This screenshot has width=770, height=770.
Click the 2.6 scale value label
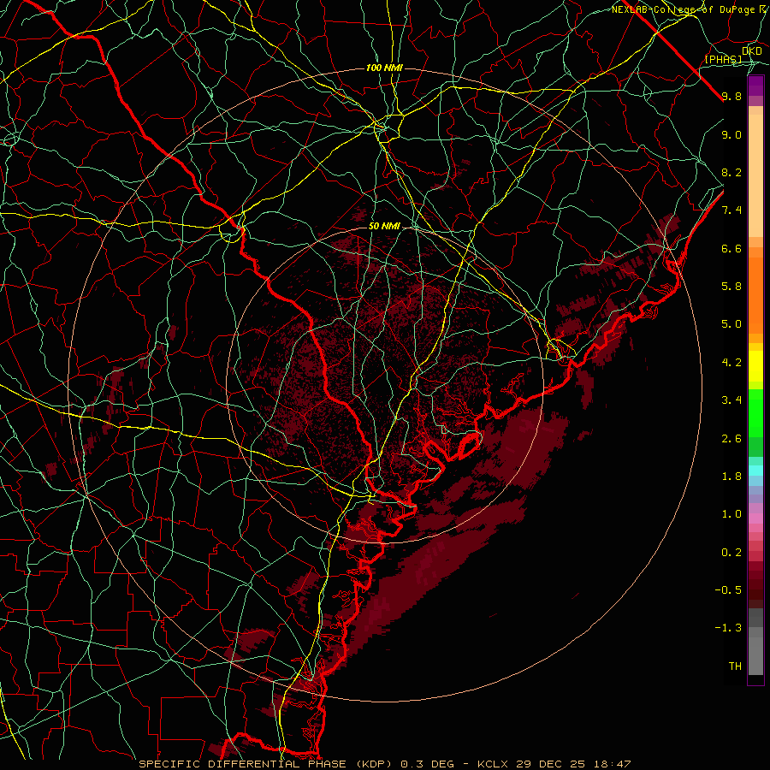click(731, 438)
